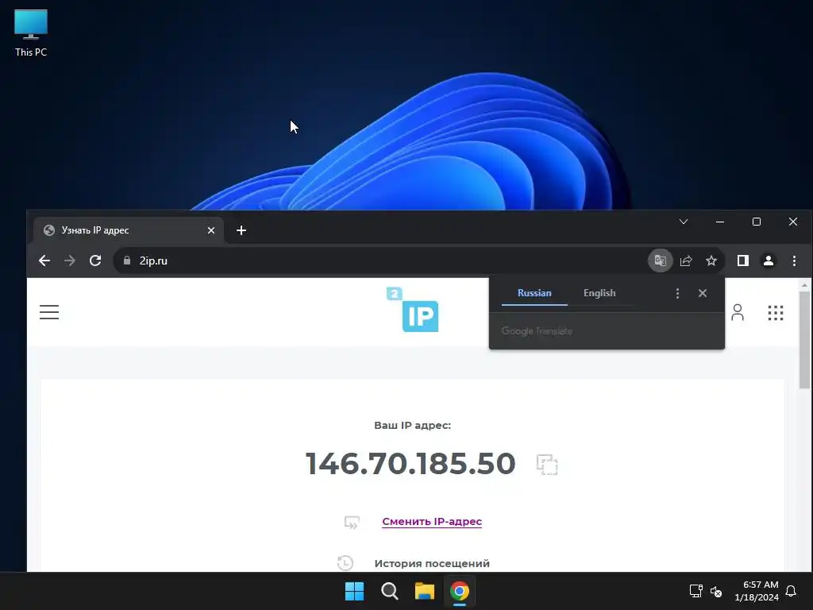Bookmark this tab with star icon
Viewport: 813px width, 610px height.
coord(711,261)
